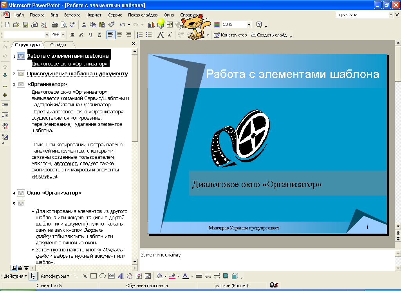Align text to the right
Screen dimensions: 401x291
128,35
